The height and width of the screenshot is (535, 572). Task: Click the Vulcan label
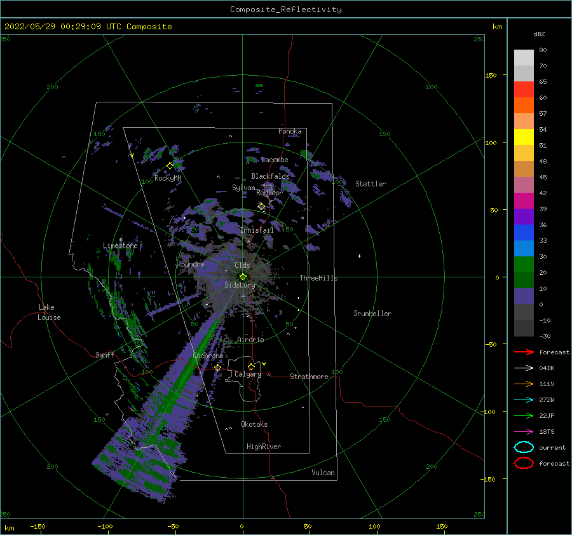pyautogui.click(x=323, y=473)
